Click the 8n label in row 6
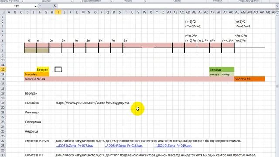The width and height of the screenshot is (279, 157). 125,41
